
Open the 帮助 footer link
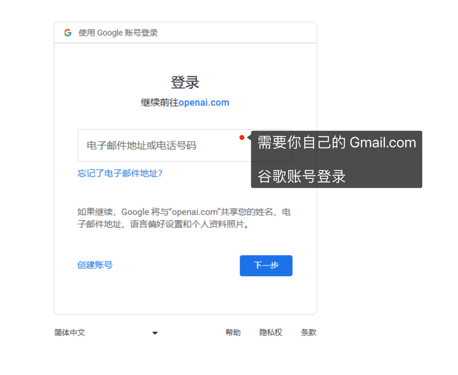[233, 332]
